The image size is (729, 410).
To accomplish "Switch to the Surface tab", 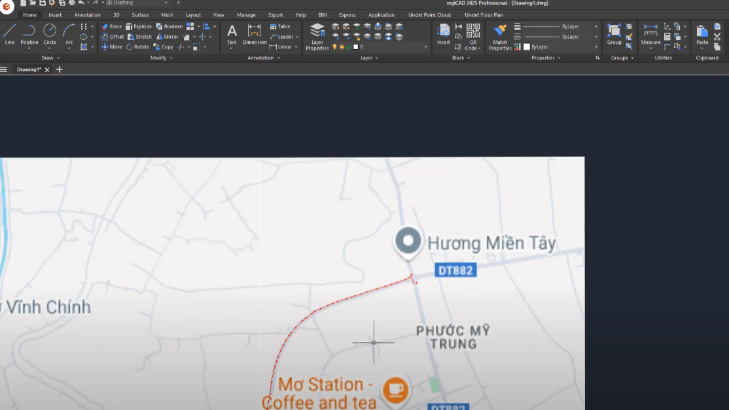I will [140, 15].
